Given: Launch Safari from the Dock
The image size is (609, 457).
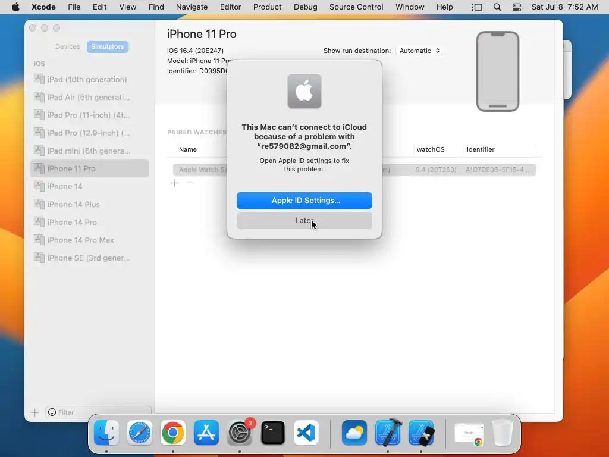Looking at the screenshot, I should [139, 433].
